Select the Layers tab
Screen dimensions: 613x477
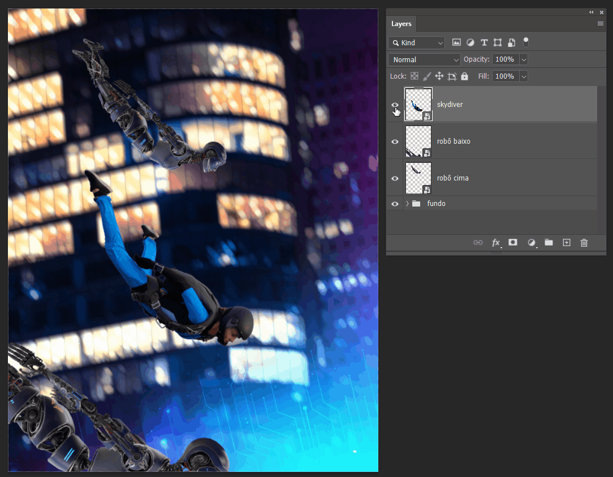tap(401, 23)
